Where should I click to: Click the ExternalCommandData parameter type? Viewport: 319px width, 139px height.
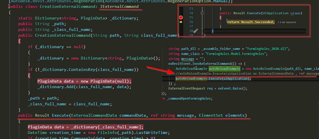pyautogui.click(x=94, y=115)
